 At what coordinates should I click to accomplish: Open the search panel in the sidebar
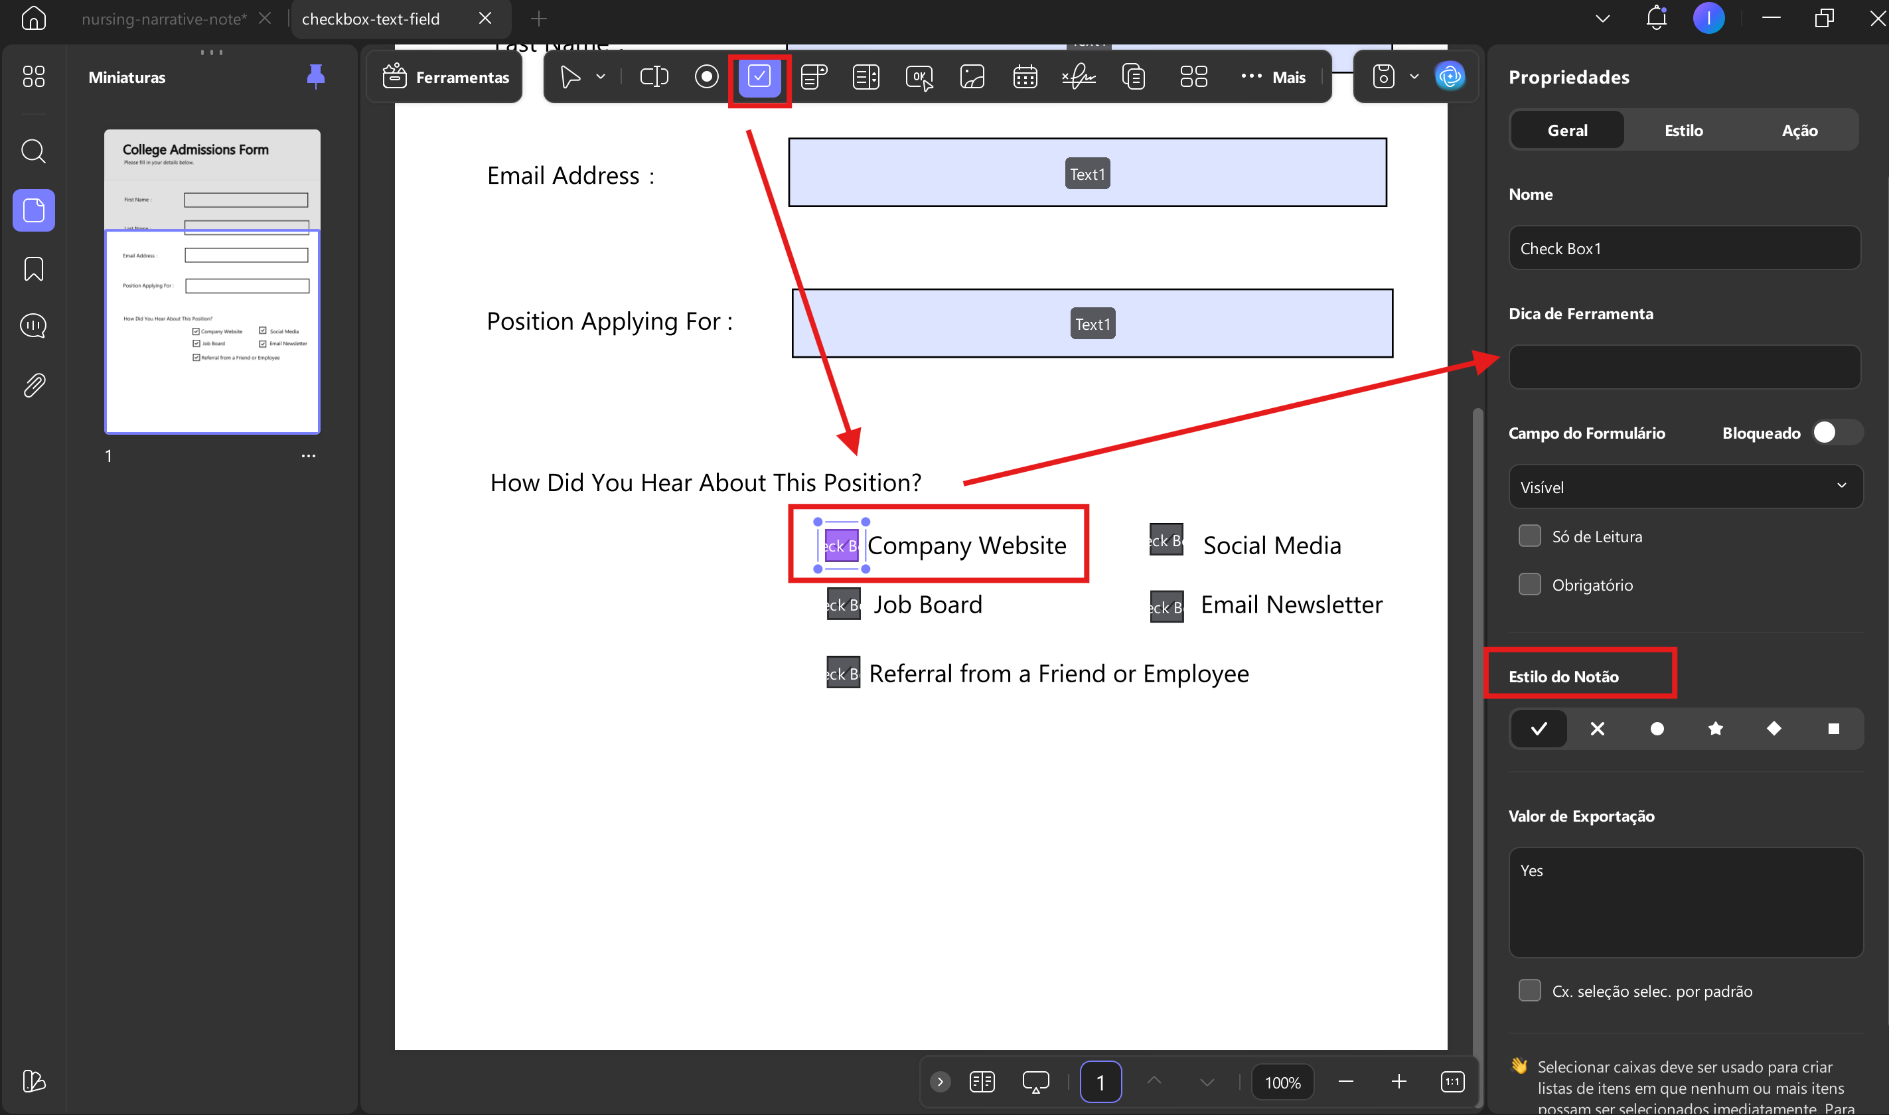point(33,152)
